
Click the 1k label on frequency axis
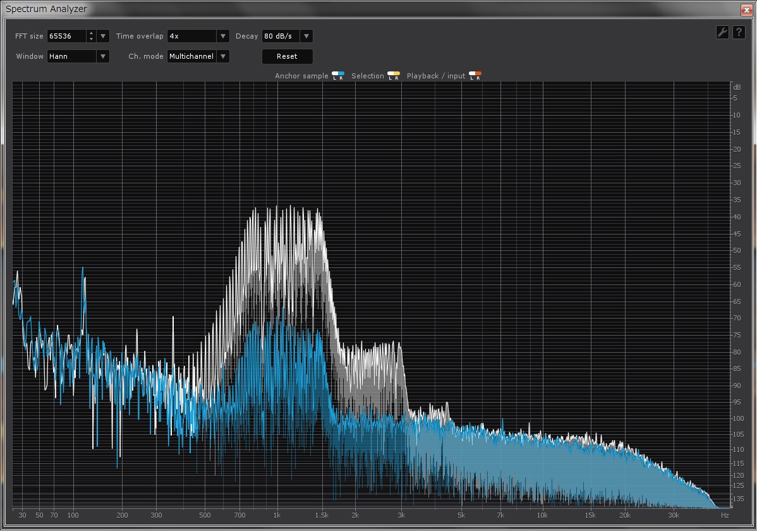tap(277, 516)
